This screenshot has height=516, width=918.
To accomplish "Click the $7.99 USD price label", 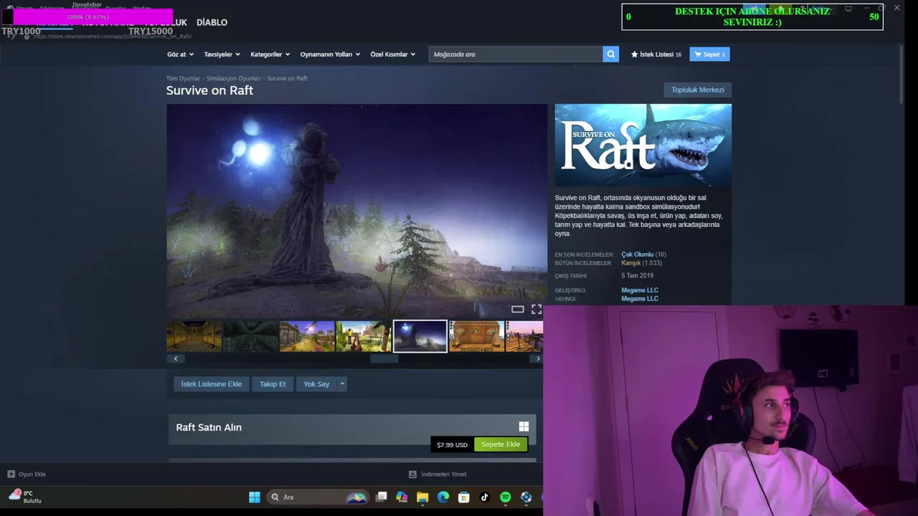I will (452, 444).
